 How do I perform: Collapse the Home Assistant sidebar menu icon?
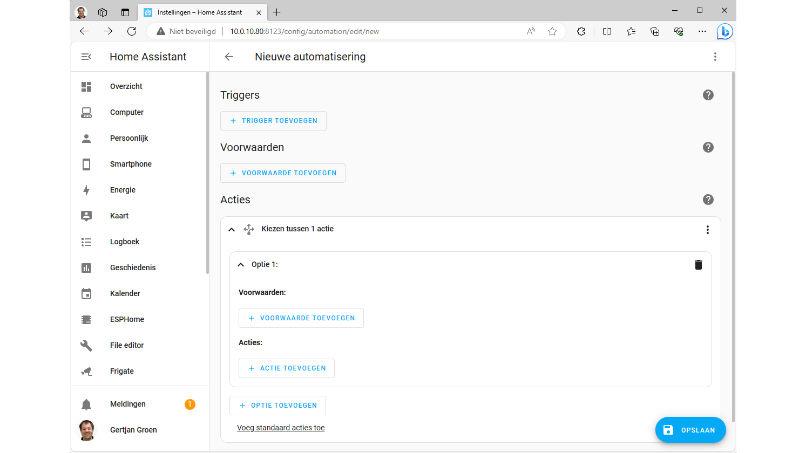[86, 57]
